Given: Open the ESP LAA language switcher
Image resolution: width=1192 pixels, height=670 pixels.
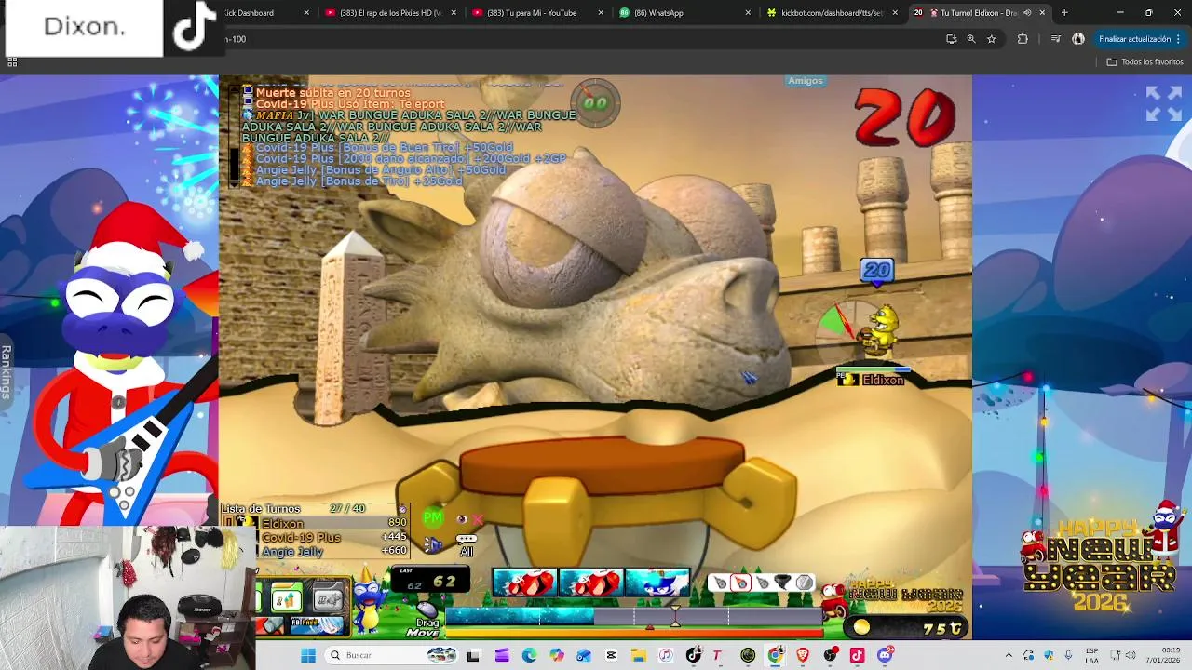Looking at the screenshot, I should pos(1092,656).
